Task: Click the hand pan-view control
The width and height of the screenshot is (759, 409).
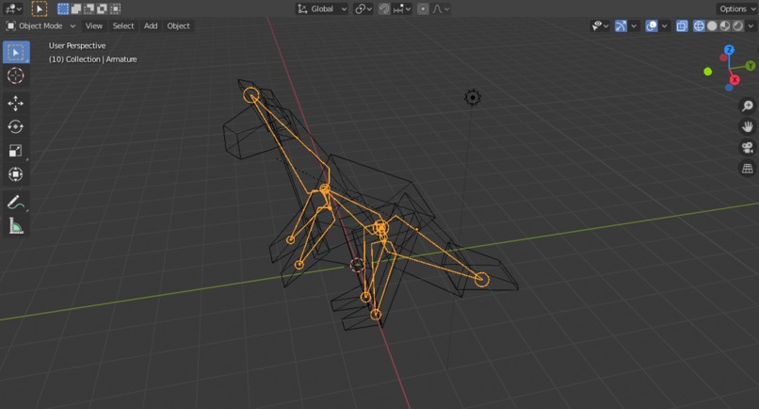Action: click(748, 126)
